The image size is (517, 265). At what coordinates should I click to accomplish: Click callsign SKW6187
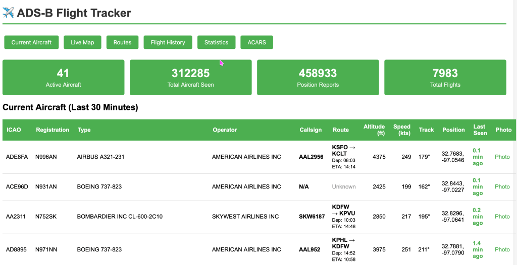(x=312, y=217)
